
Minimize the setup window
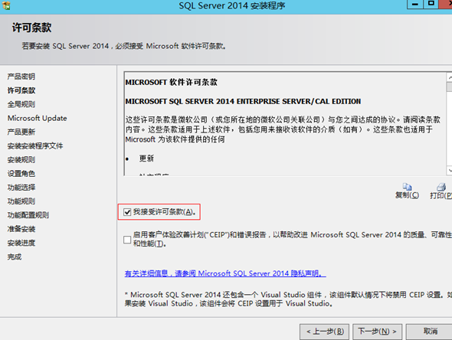[415, 4]
